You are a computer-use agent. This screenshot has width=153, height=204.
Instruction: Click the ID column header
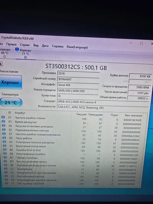coord(9,112)
